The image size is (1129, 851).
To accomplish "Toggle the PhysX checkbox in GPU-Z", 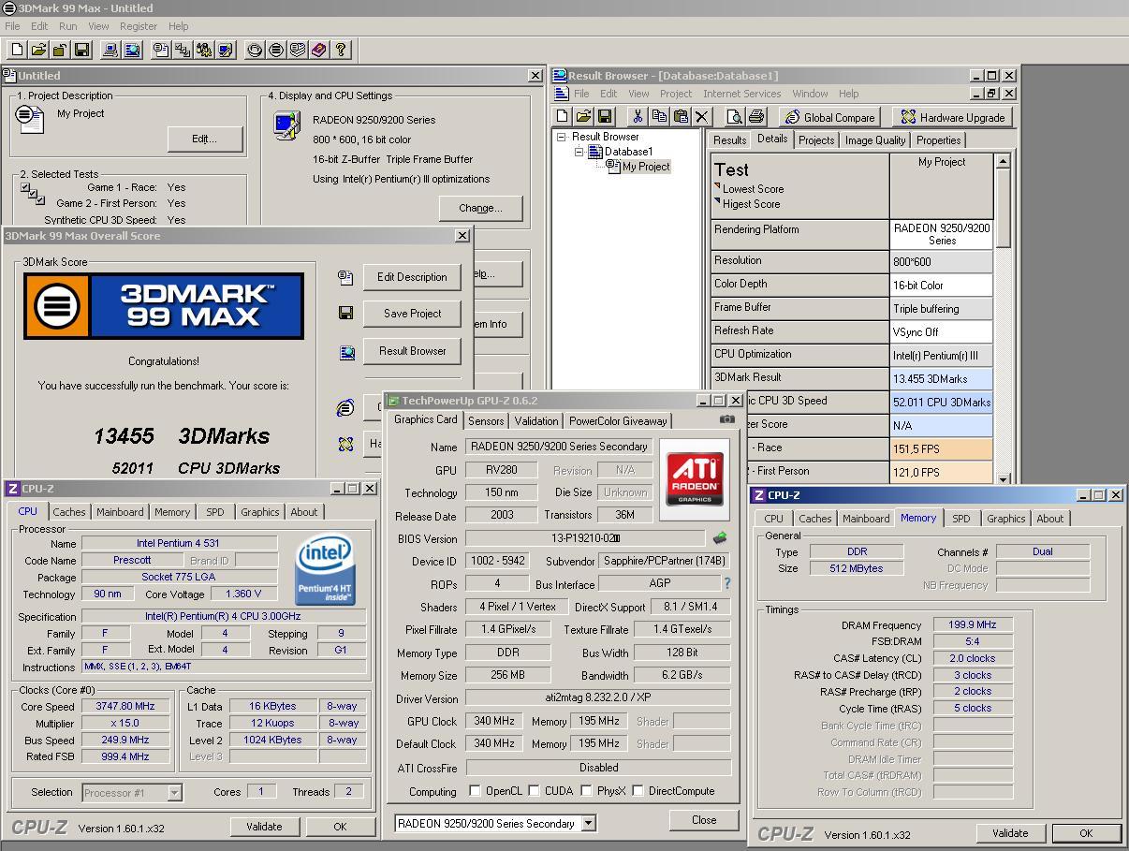I will coord(586,791).
